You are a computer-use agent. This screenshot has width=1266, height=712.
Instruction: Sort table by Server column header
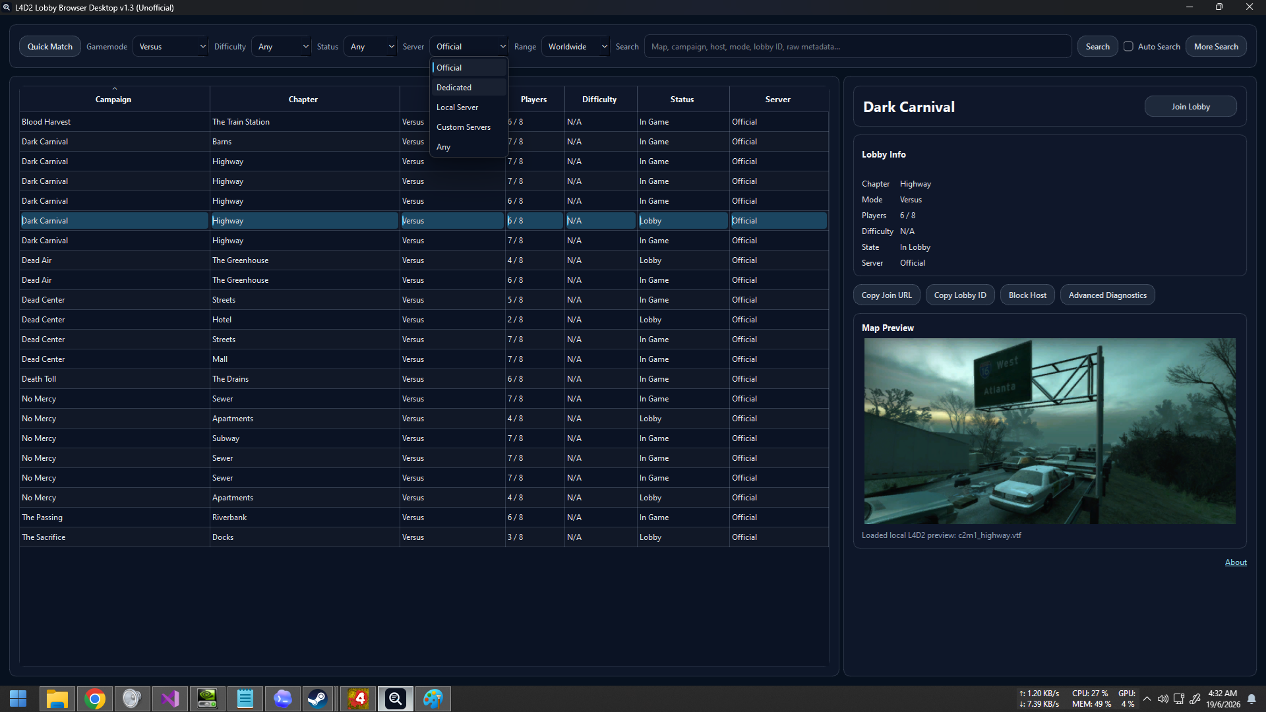[x=778, y=99]
